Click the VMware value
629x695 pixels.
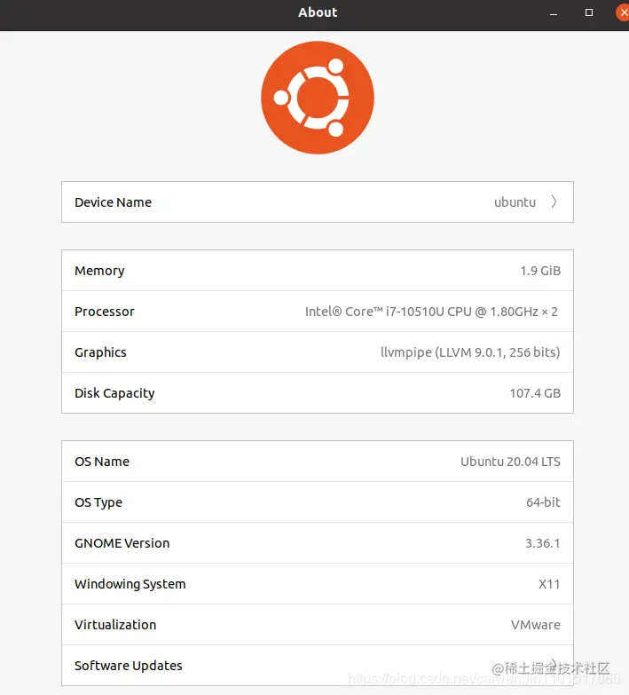[536, 625]
